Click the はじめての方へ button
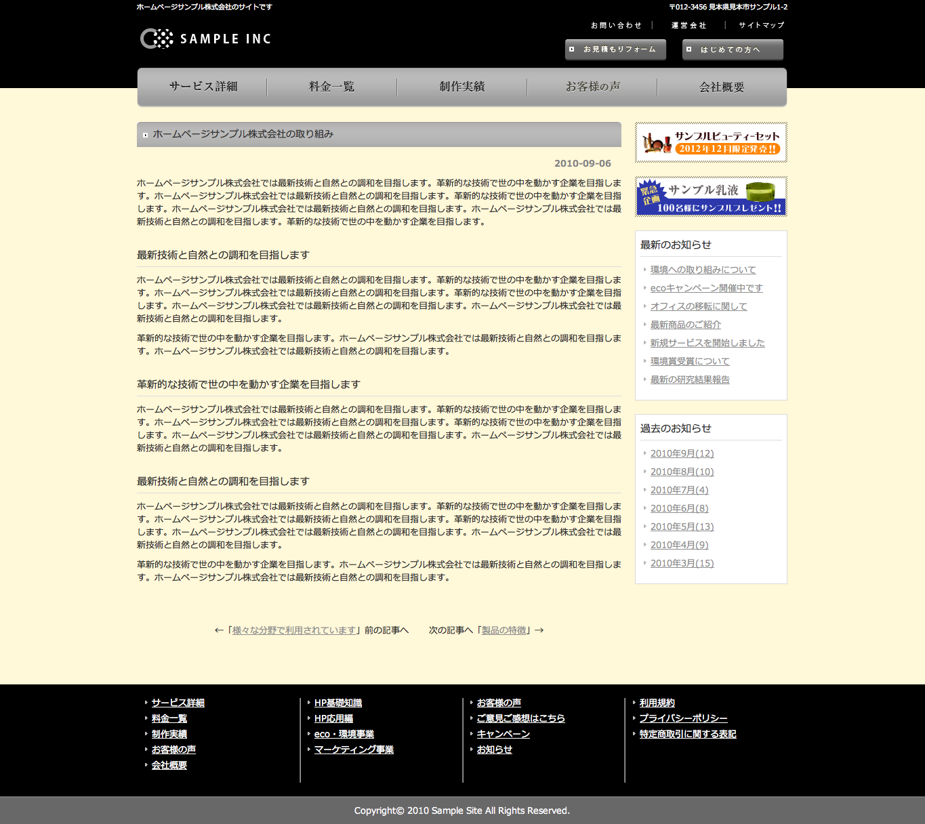The width and height of the screenshot is (925, 824). 732,49
